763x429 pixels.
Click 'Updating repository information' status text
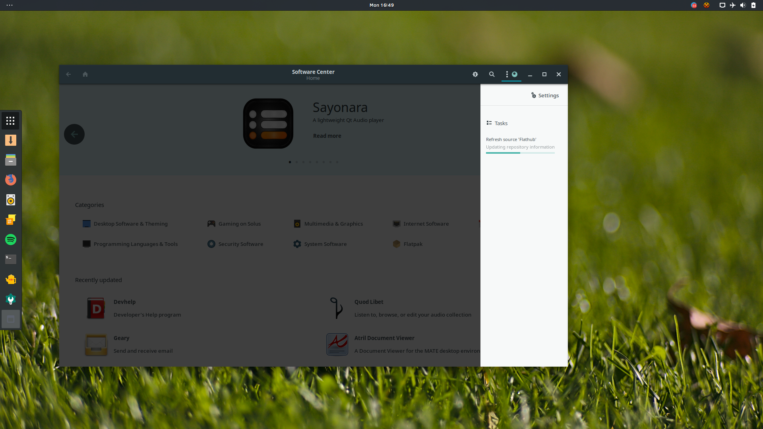(x=520, y=147)
